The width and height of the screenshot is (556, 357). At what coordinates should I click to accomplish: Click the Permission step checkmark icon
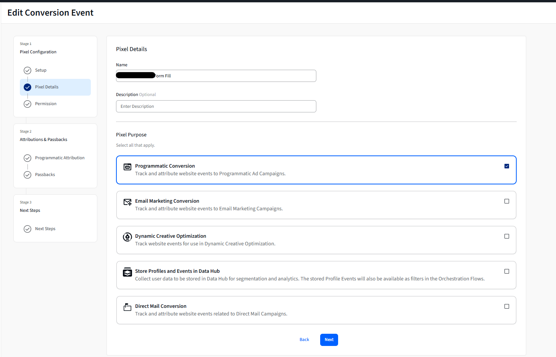27,104
